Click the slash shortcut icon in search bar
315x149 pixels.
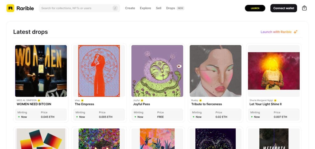click(115, 8)
